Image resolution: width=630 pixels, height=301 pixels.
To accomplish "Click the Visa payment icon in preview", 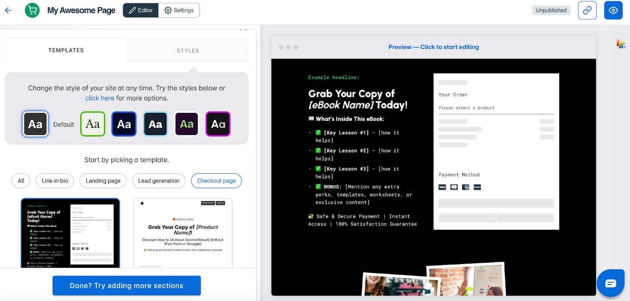I will pos(442,187).
